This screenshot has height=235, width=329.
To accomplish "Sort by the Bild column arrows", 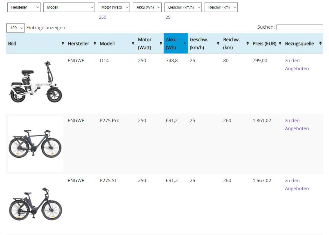I will 63,43.
